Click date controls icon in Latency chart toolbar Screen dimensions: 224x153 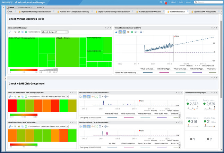pyautogui.click(x=136, y=32)
